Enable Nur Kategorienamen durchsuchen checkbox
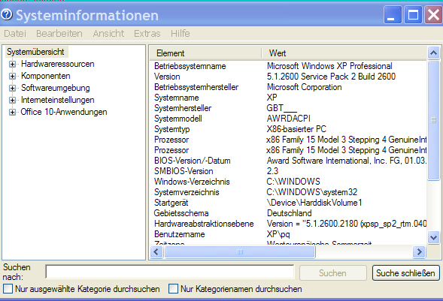Viewport: 443px width, 301px height. coord(173,289)
